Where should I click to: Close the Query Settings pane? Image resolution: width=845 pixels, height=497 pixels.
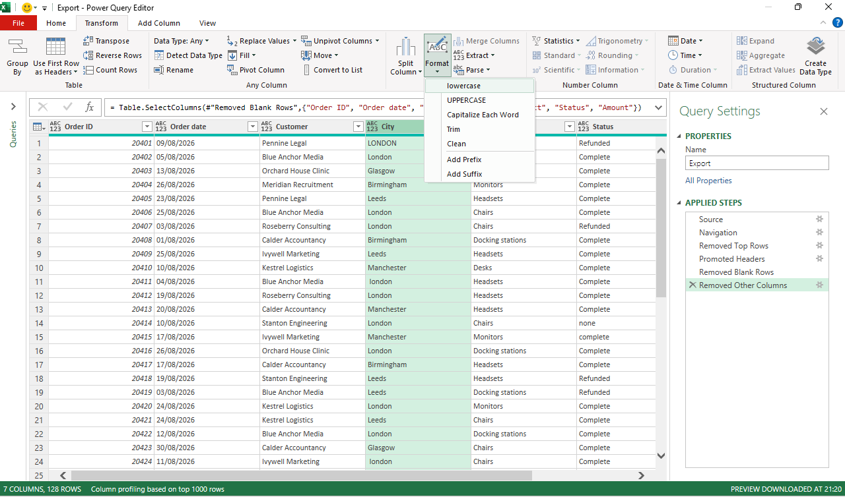[824, 111]
